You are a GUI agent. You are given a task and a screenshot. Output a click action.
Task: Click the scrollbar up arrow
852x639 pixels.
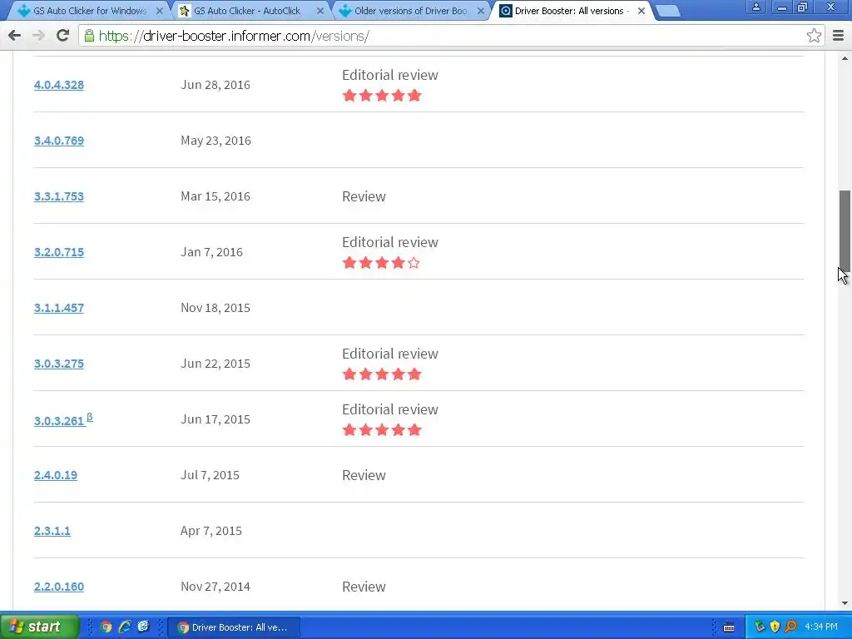845,58
